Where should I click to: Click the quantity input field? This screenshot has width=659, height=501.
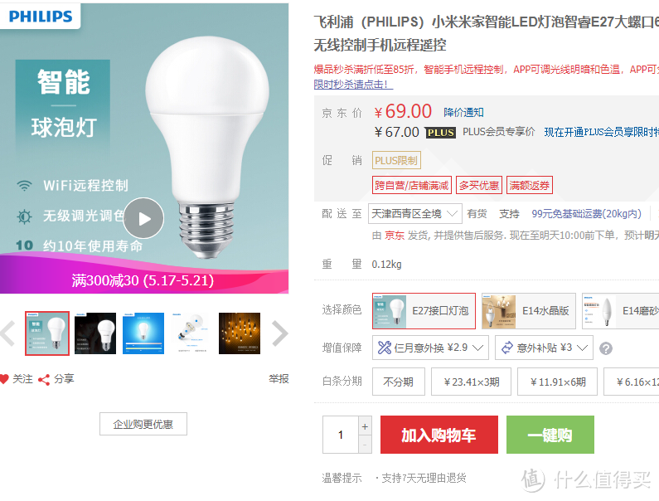click(341, 435)
